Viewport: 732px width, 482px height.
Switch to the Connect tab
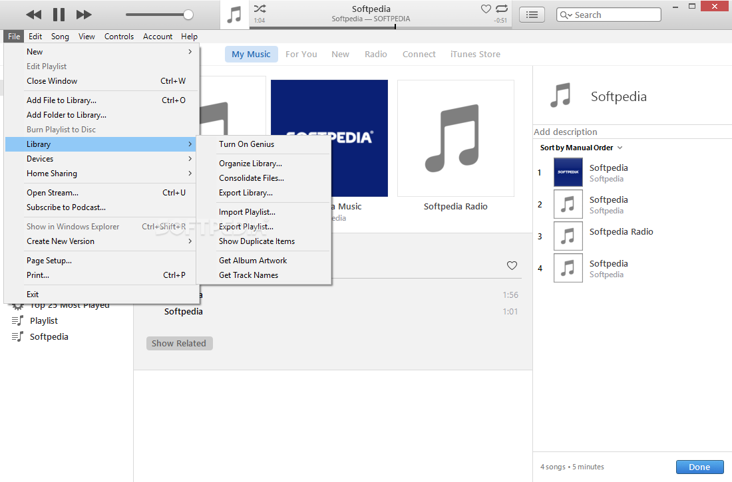point(419,54)
